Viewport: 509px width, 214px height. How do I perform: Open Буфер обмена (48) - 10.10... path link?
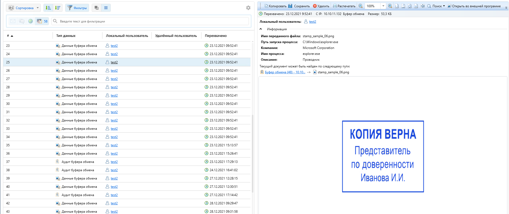[x=285, y=72]
